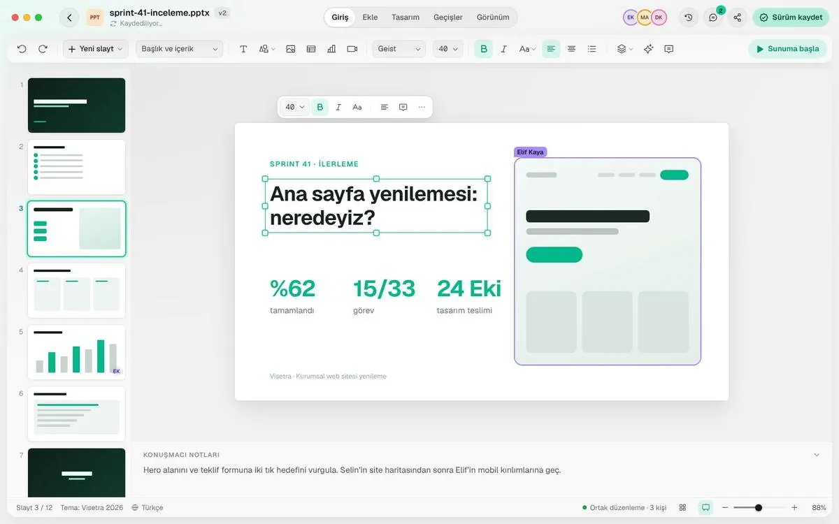The width and height of the screenshot is (839, 524).
Task: Toggle left alignment in the main toolbar
Action: click(551, 49)
